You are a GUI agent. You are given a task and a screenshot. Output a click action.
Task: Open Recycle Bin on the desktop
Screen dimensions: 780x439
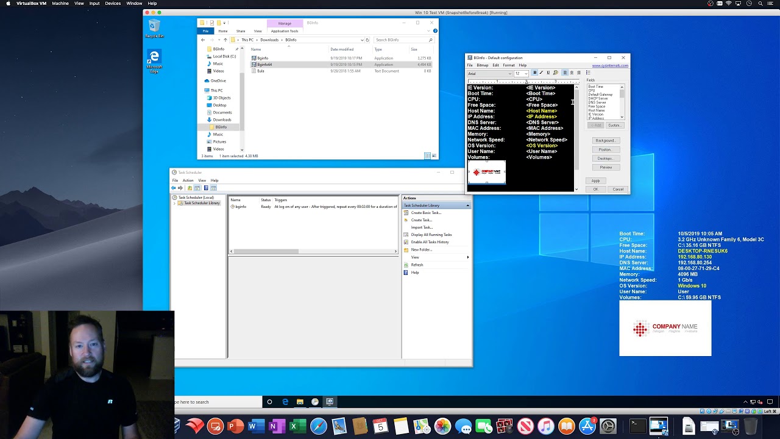point(154,29)
